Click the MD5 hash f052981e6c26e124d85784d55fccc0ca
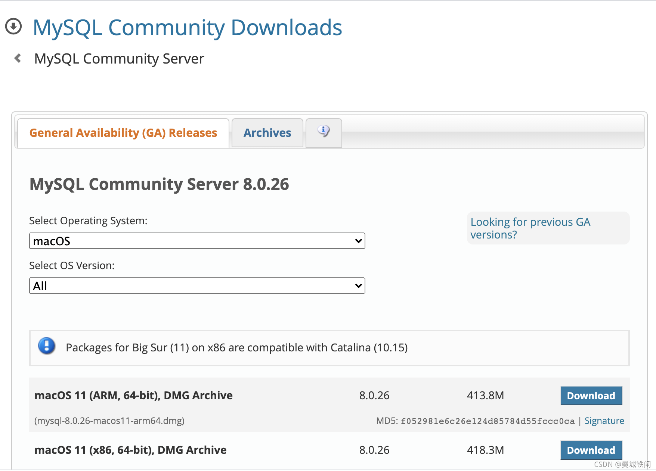656x471 pixels. tap(488, 421)
